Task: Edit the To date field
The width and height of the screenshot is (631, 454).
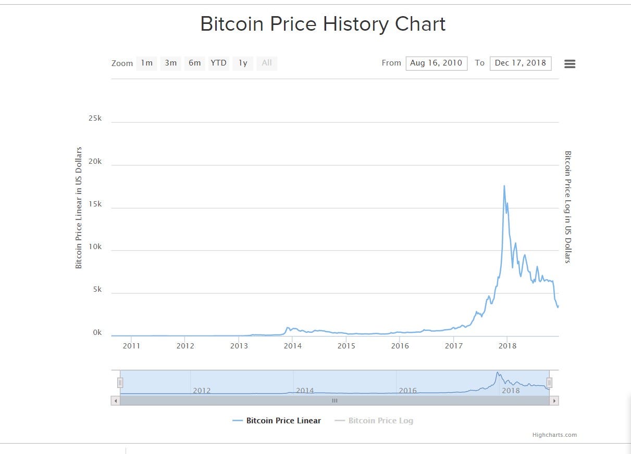Action: tap(520, 63)
